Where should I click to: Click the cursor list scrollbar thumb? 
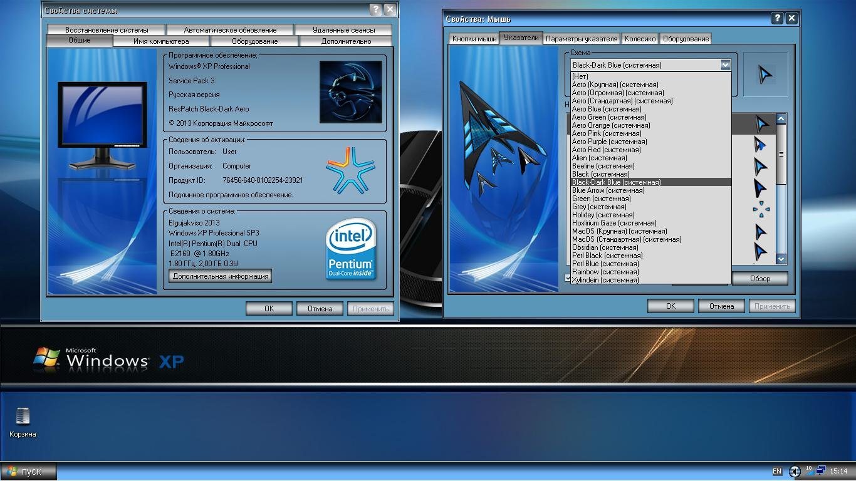(x=781, y=154)
